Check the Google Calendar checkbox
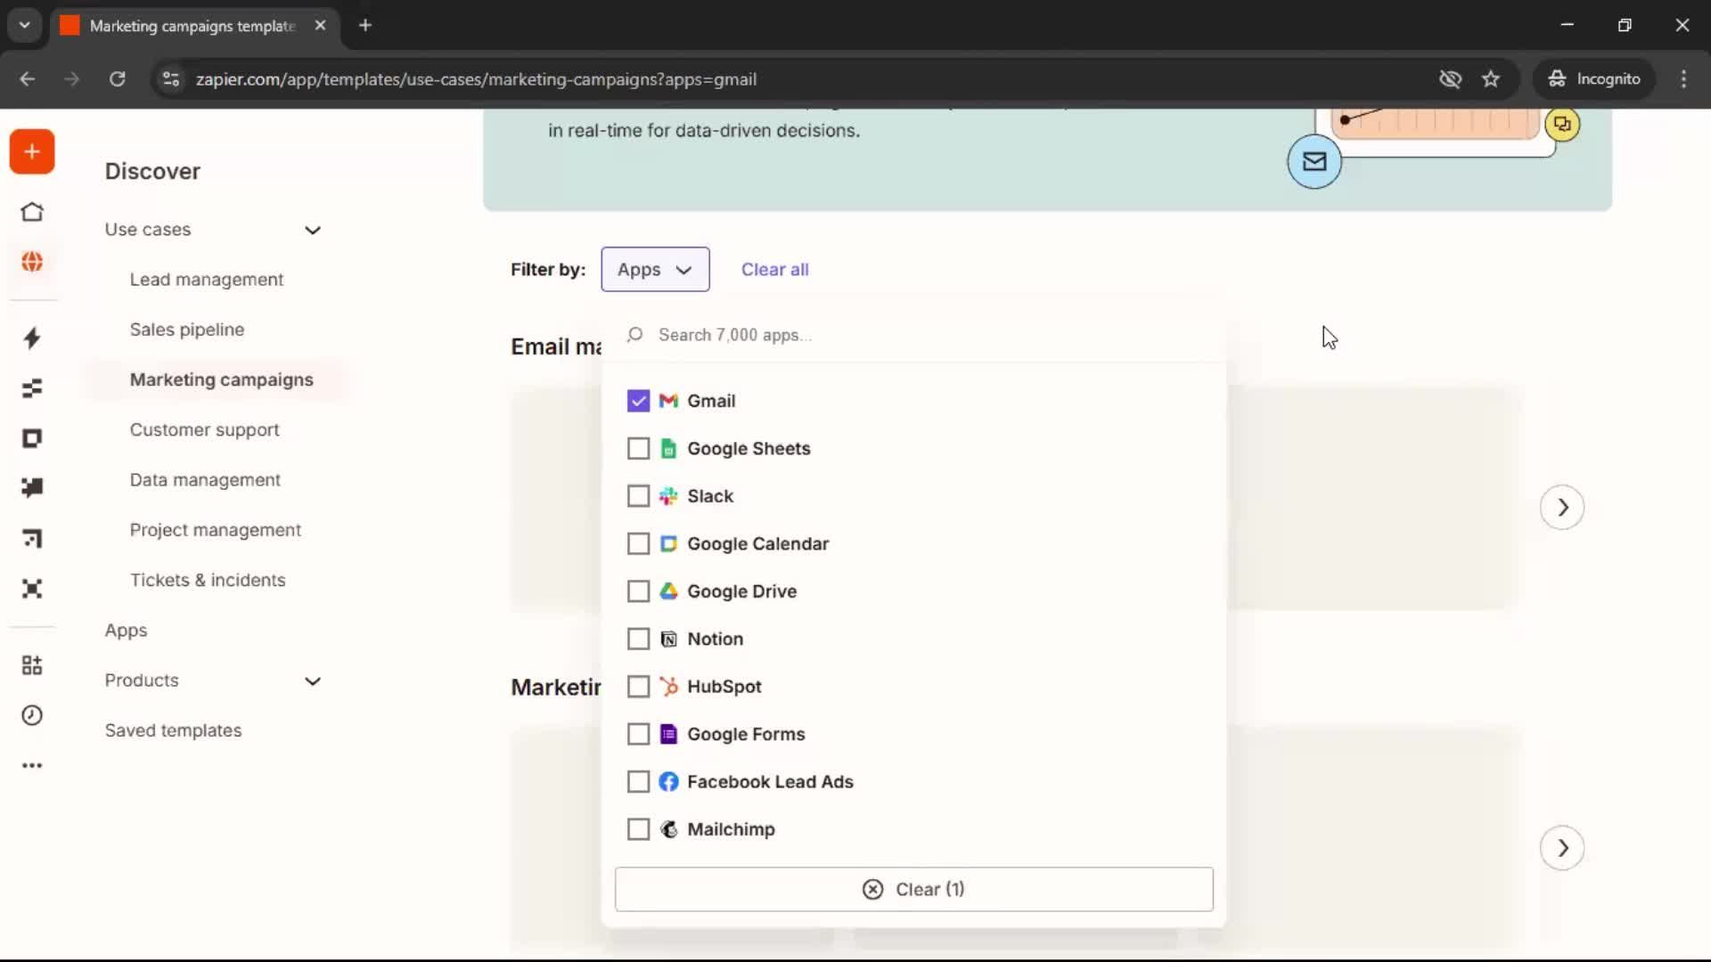This screenshot has height=962, width=1711. tap(638, 543)
